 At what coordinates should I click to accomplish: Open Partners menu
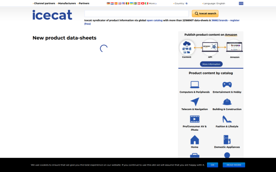tap(84, 3)
